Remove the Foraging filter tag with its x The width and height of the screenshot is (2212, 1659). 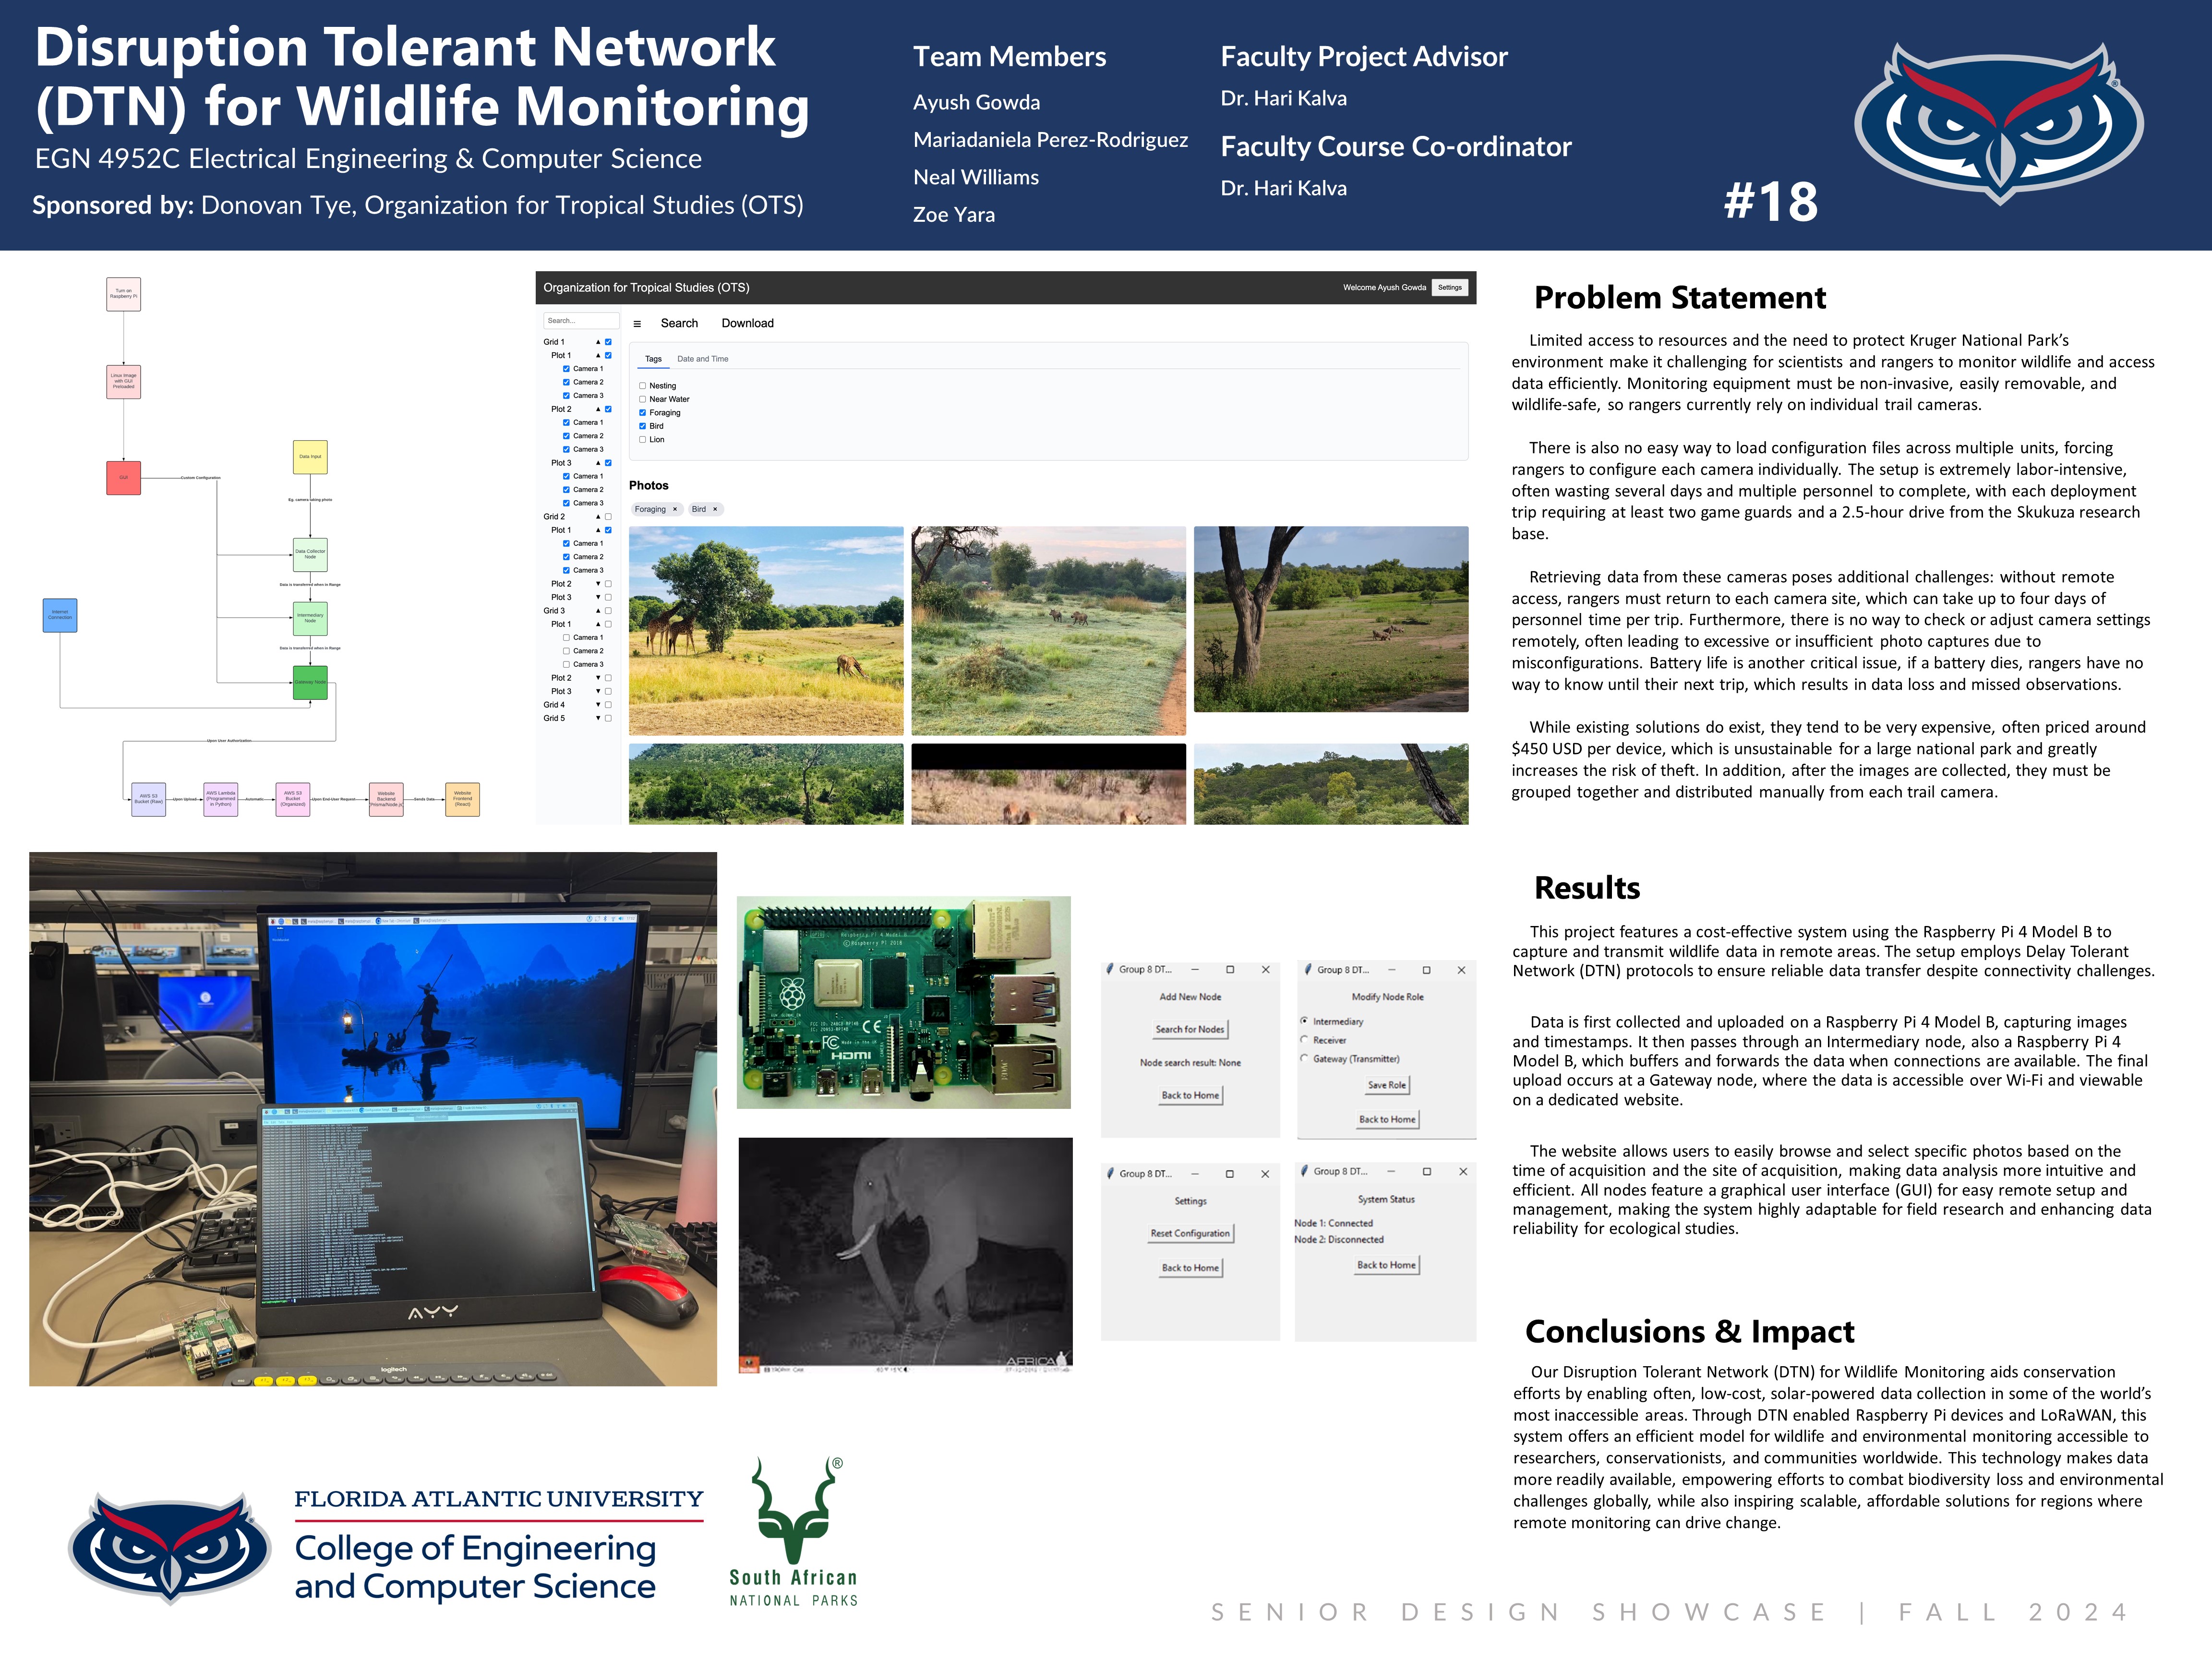point(675,510)
